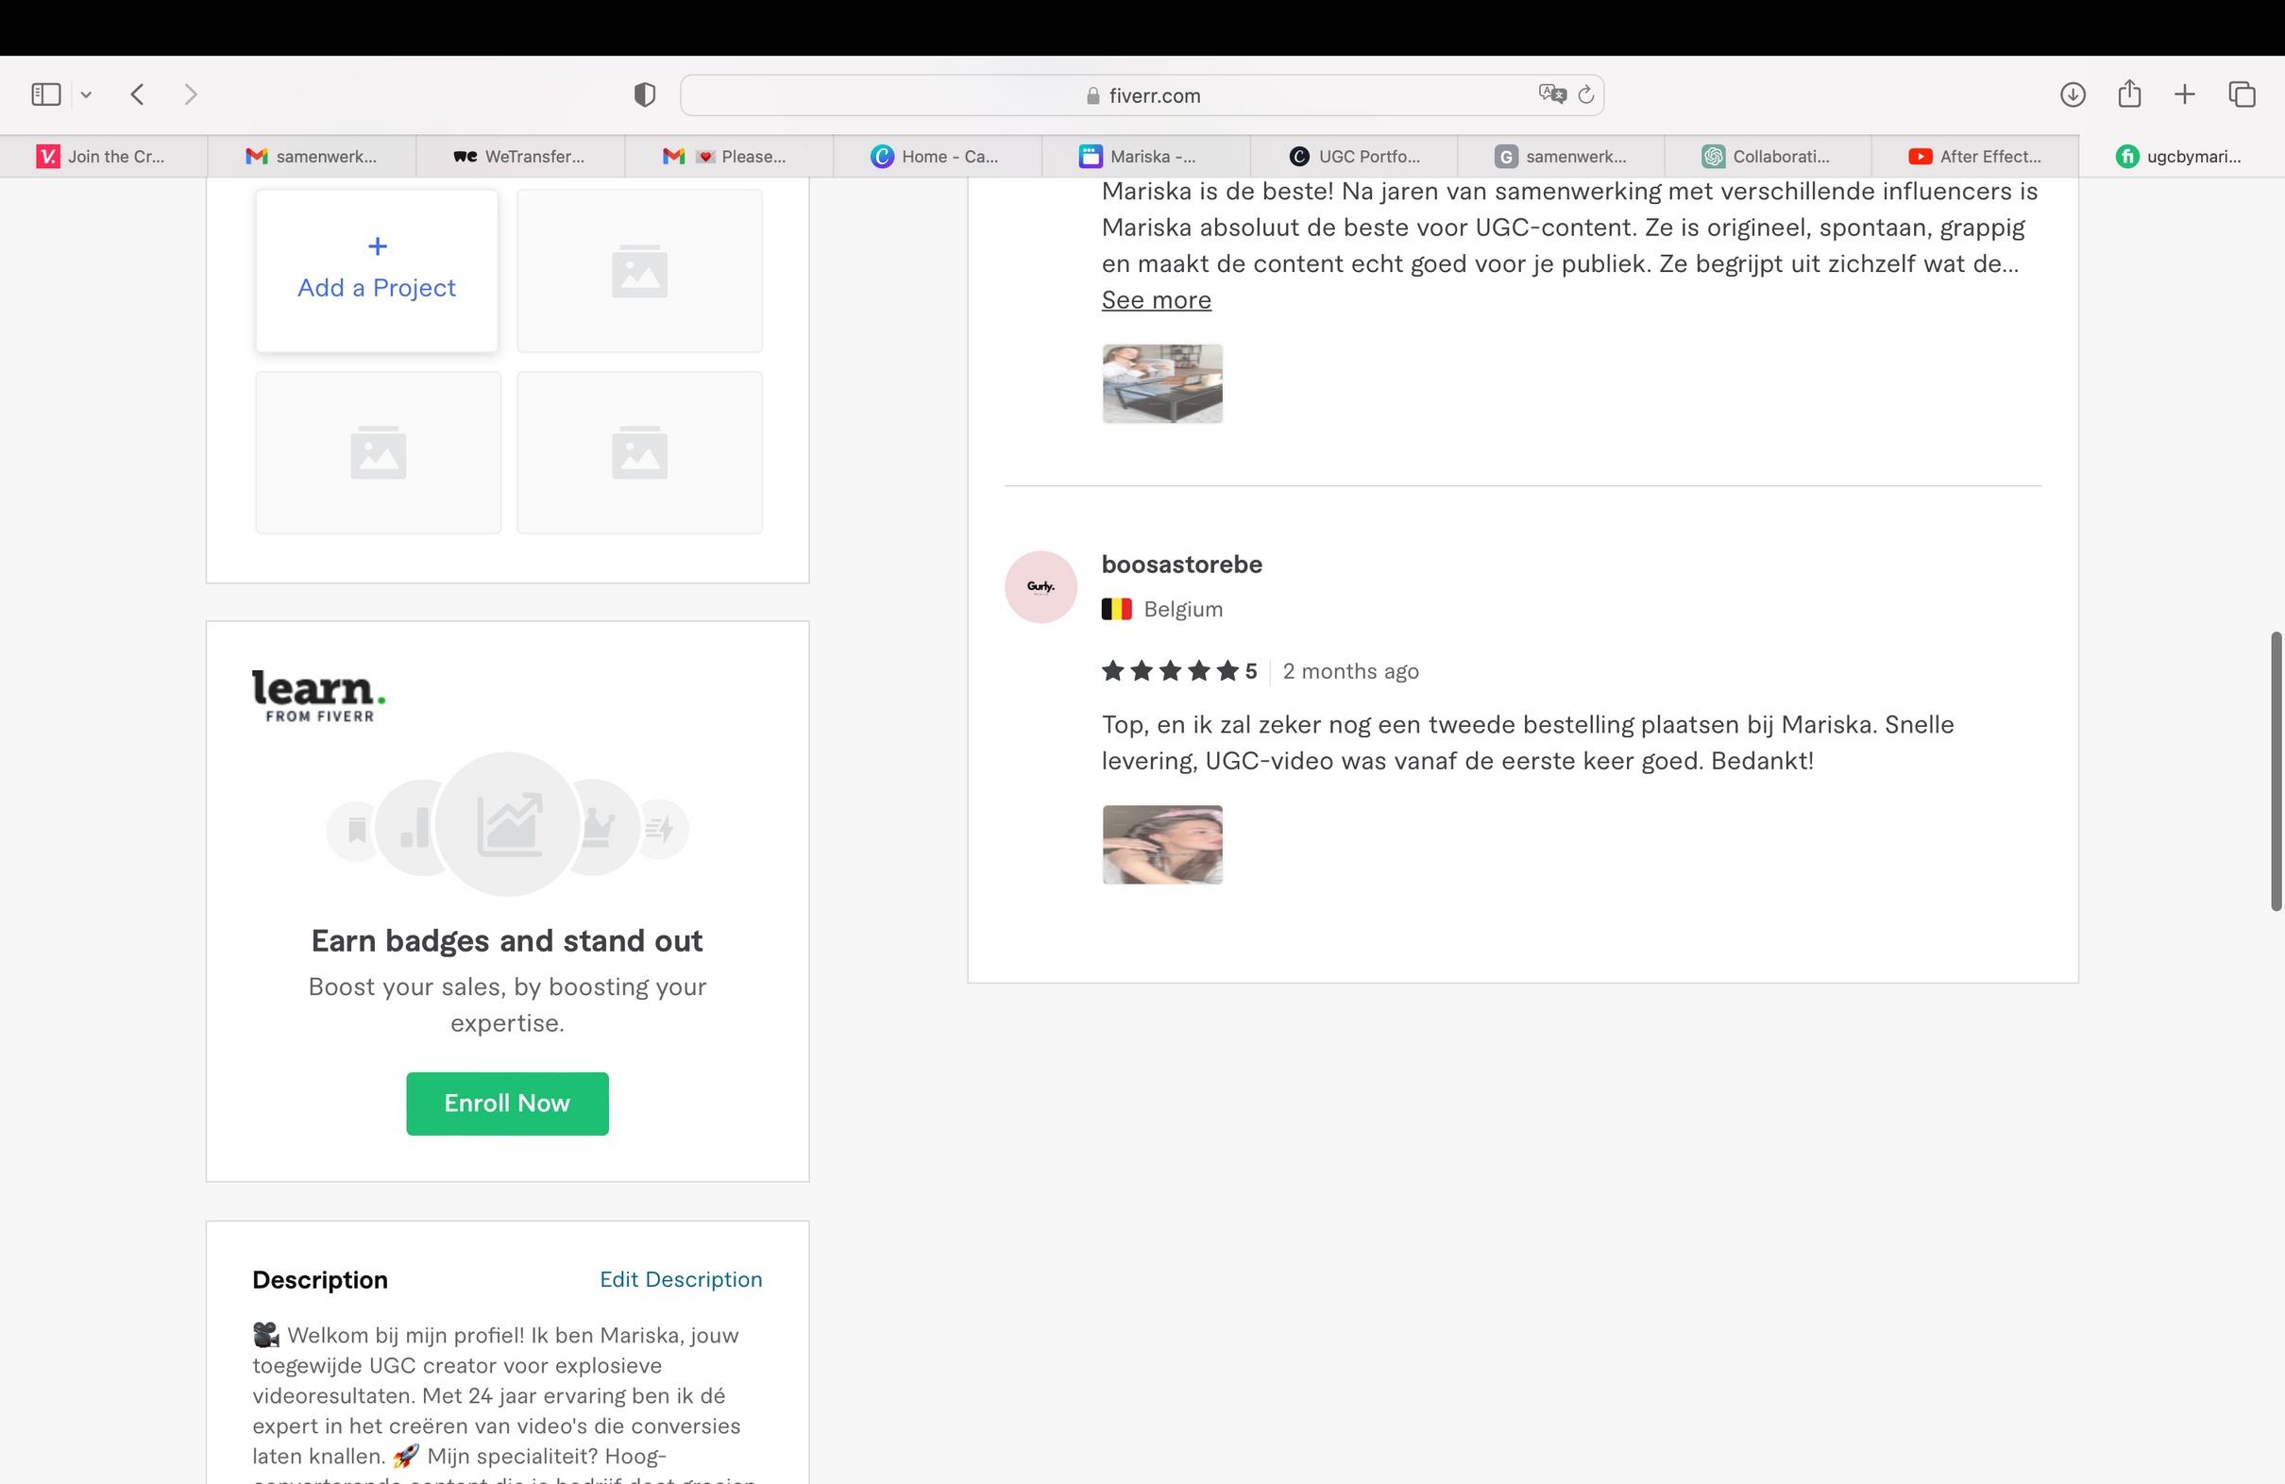This screenshot has height=1484, width=2285.
Task: Switch to the UGC Portfolio tab
Action: (x=1354, y=157)
